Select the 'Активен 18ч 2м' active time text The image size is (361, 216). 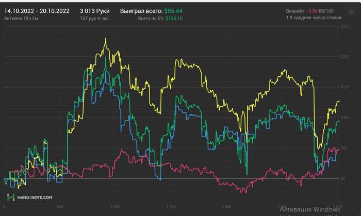tap(21, 18)
